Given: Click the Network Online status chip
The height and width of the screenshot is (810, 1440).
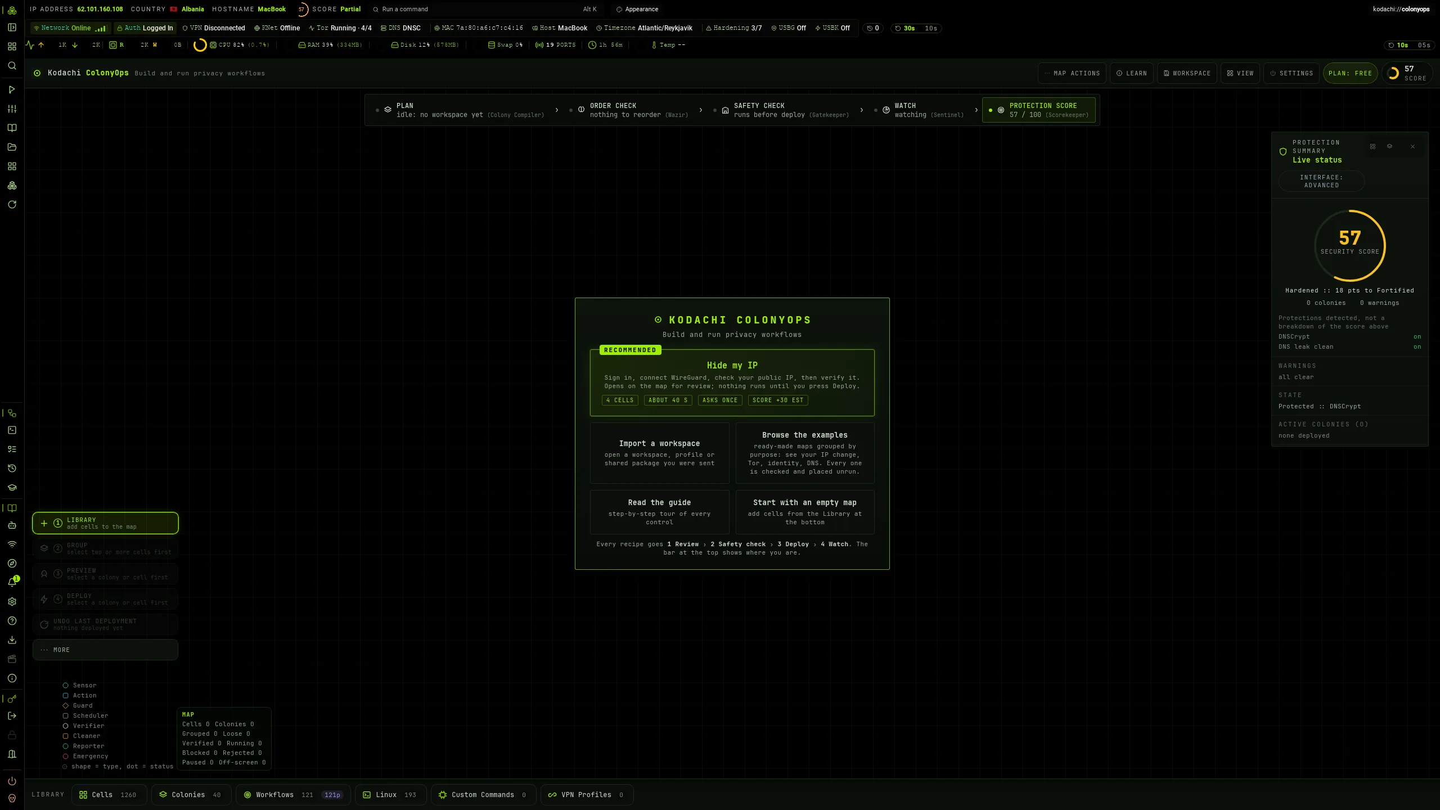Looking at the screenshot, I should (x=70, y=28).
